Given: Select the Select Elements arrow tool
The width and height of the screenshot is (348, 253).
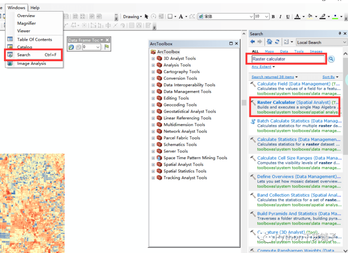Looking at the screenshot, I should (146, 16).
